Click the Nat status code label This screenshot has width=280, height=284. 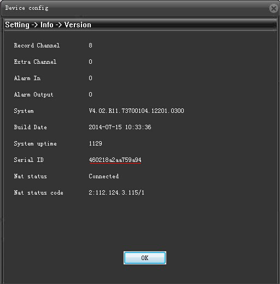pos(39,192)
